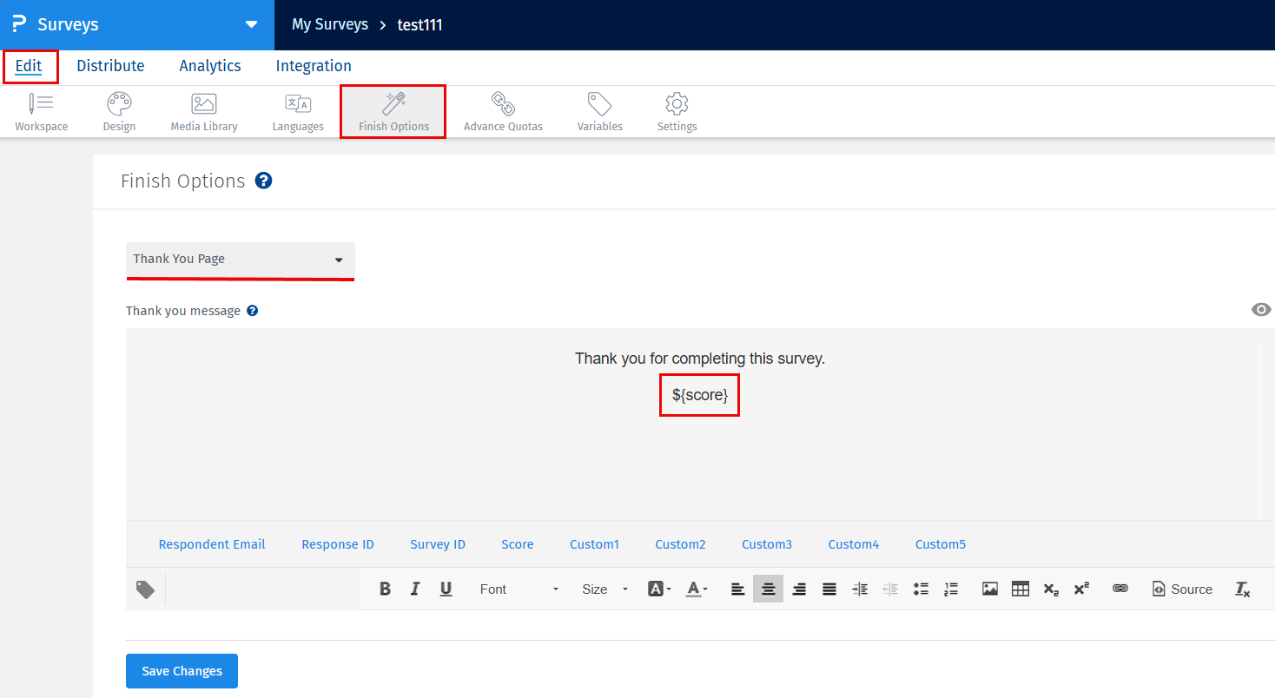The width and height of the screenshot is (1275, 698).
Task: Insert Custom2 variable
Action: point(680,544)
